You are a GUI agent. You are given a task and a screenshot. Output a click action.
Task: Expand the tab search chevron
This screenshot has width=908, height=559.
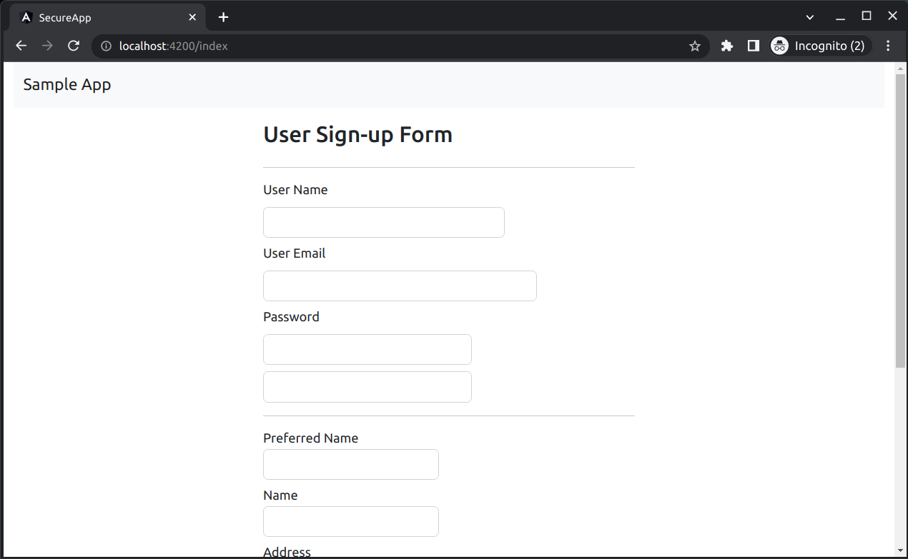tap(810, 17)
